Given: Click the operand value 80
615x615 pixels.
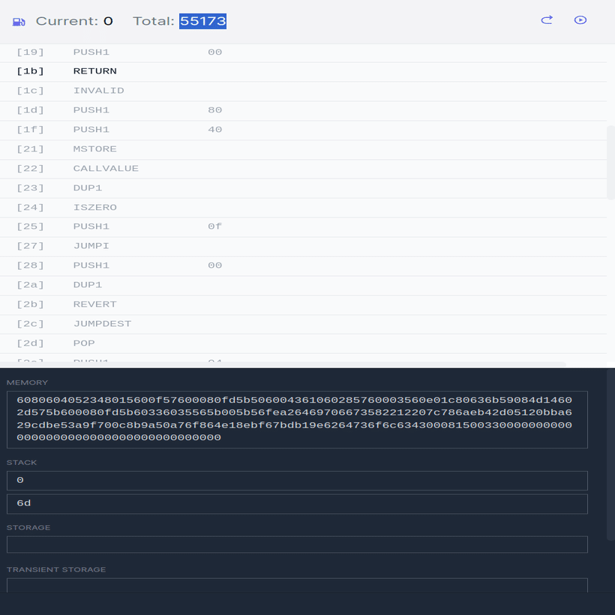Looking at the screenshot, I should tap(215, 110).
